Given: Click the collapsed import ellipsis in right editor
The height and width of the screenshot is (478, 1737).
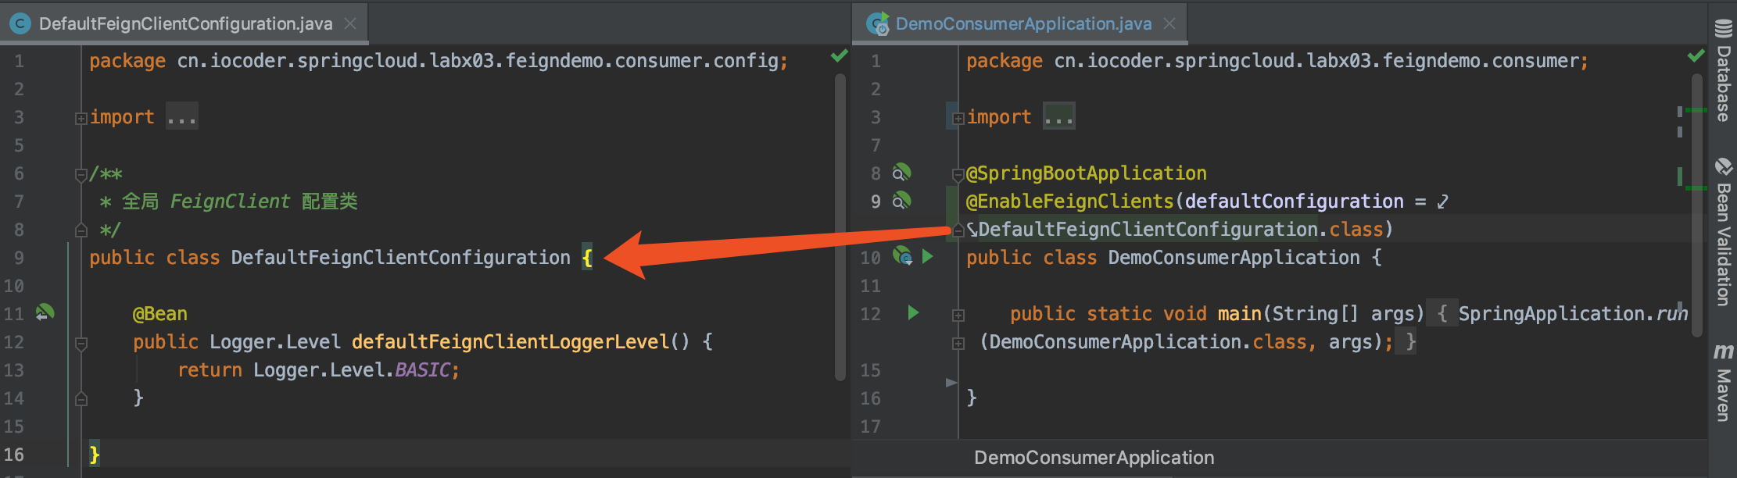Looking at the screenshot, I should [1059, 116].
